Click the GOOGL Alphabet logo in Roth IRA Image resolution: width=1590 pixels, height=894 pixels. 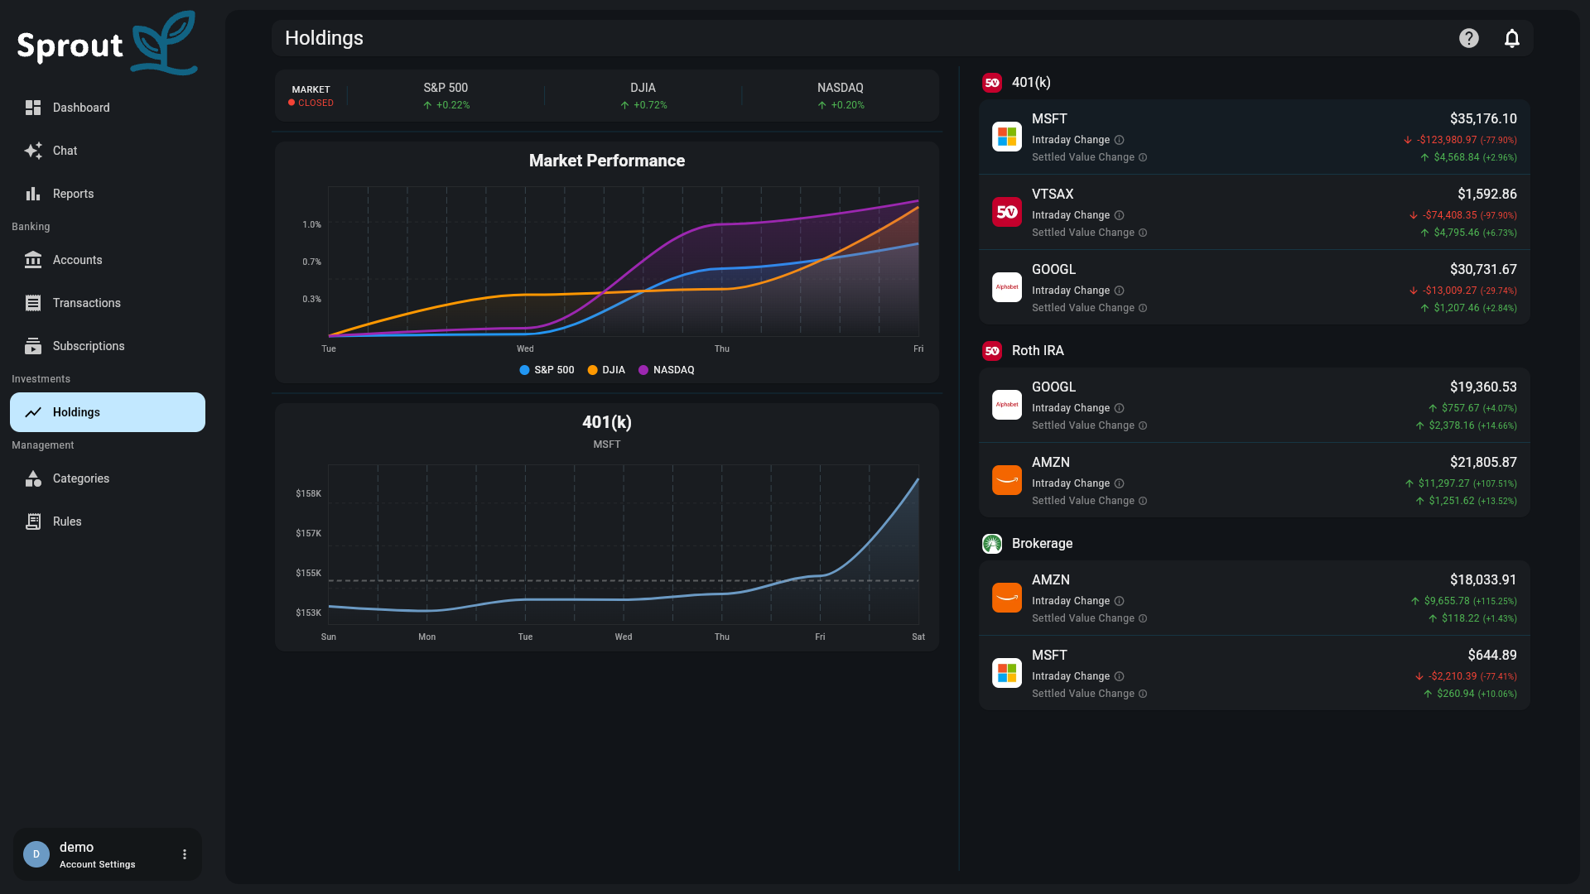click(1007, 405)
